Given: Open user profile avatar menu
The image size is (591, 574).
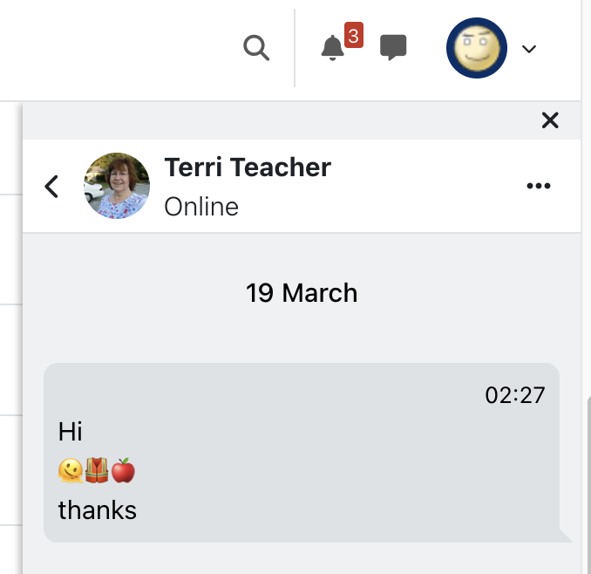Looking at the screenshot, I should (x=477, y=48).
